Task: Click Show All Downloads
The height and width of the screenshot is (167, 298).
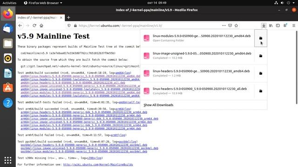Action: pos(158,105)
